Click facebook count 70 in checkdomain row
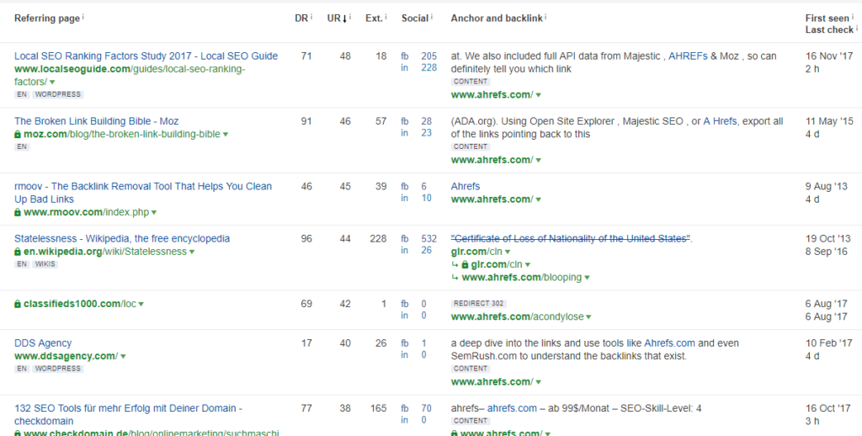 (x=426, y=408)
